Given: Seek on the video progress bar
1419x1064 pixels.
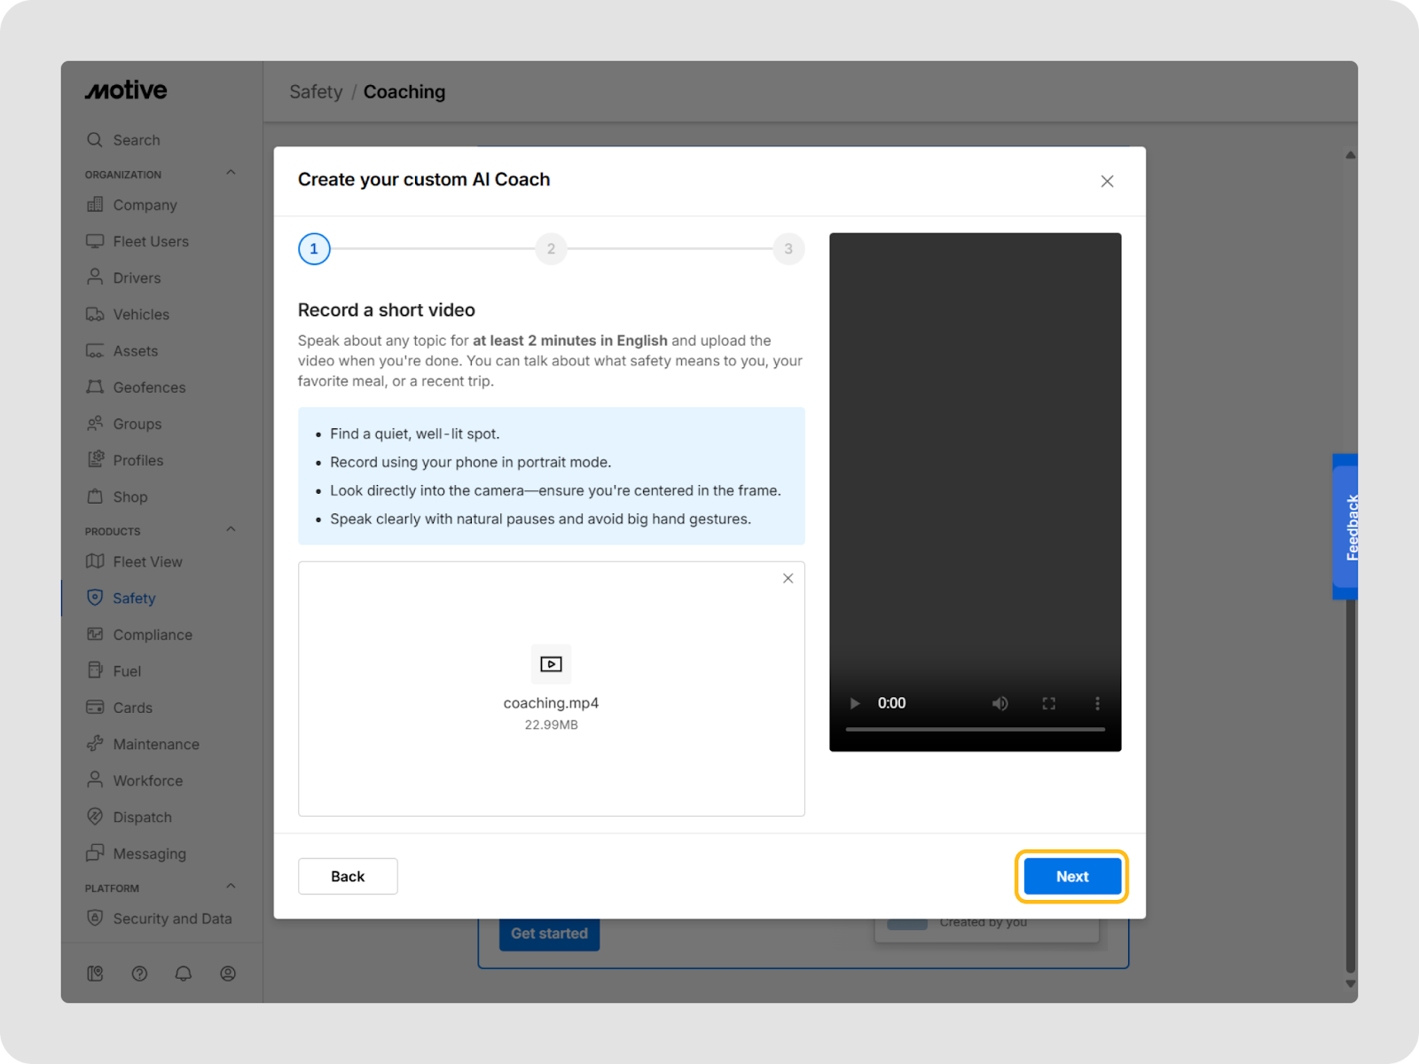Looking at the screenshot, I should (x=975, y=730).
